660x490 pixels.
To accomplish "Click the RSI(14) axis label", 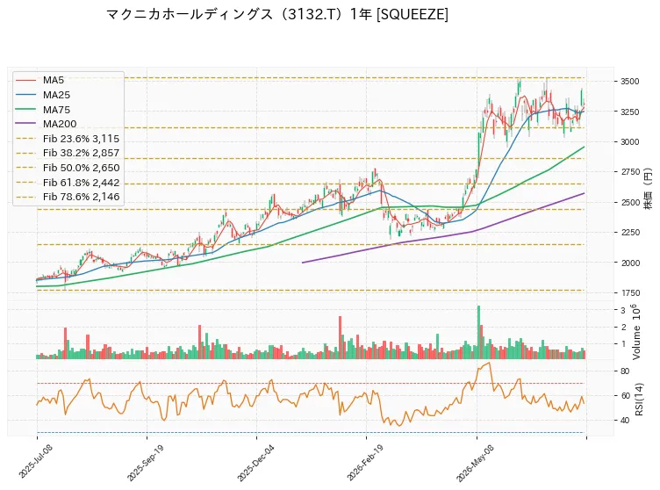I will [x=639, y=399].
